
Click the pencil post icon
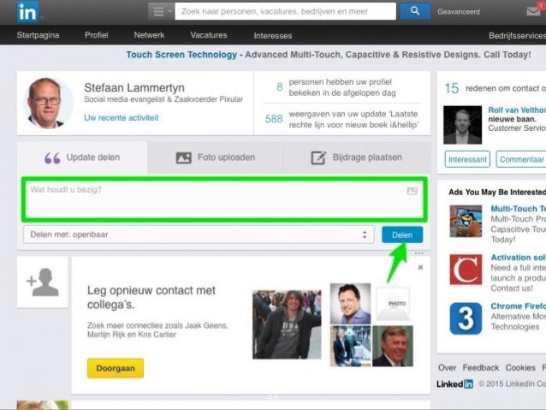coord(318,157)
